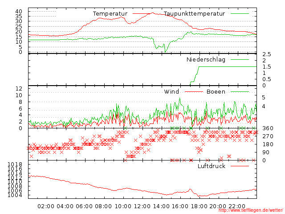Select the 12 wind speed axis value
This screenshot has width=285, height=214.
pos(19,89)
